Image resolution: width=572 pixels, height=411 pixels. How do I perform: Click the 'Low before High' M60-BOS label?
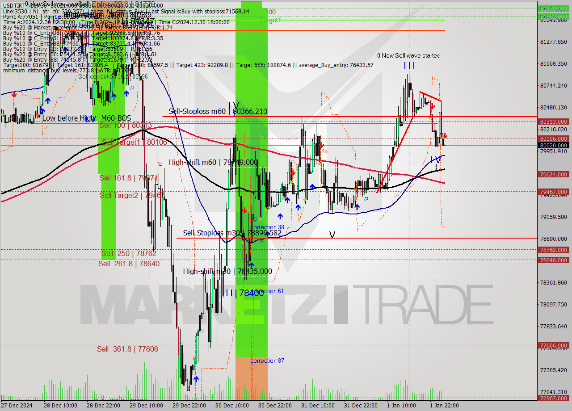click(86, 118)
